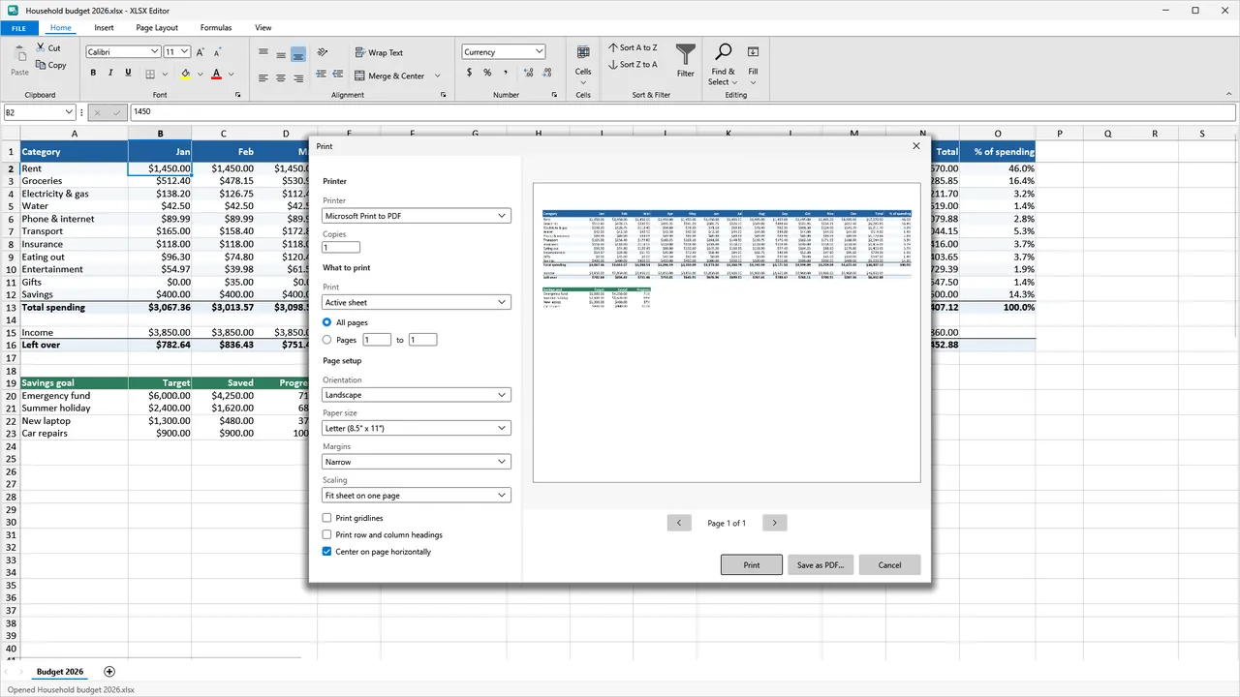
Task: Open the Scaling dropdown
Action: (x=417, y=495)
